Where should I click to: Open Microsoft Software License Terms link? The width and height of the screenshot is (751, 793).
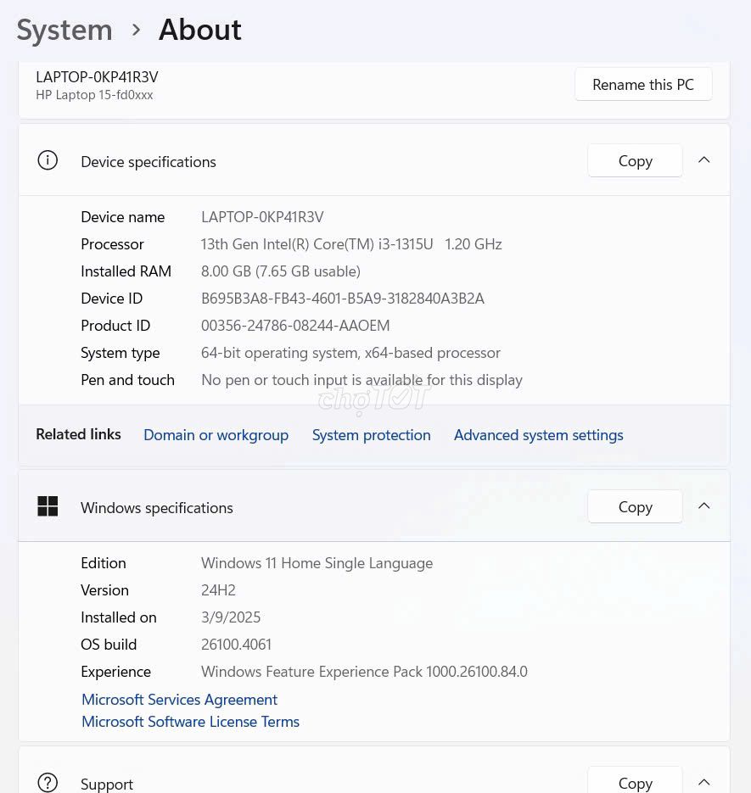[190, 722]
